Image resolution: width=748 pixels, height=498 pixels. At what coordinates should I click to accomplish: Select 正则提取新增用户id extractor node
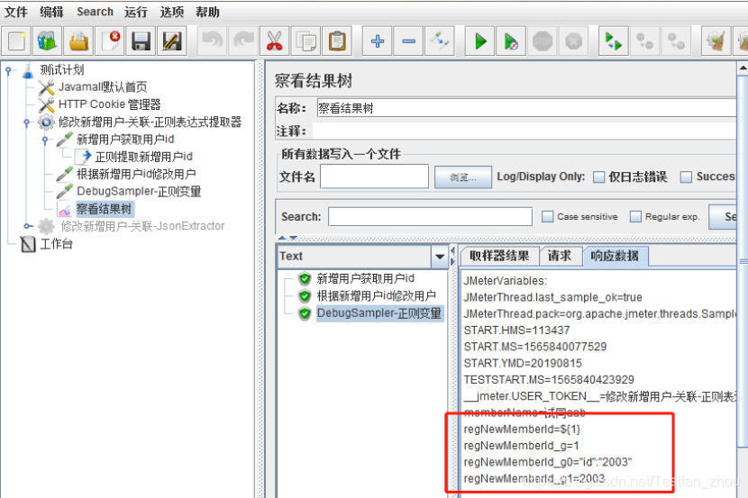[x=143, y=157]
